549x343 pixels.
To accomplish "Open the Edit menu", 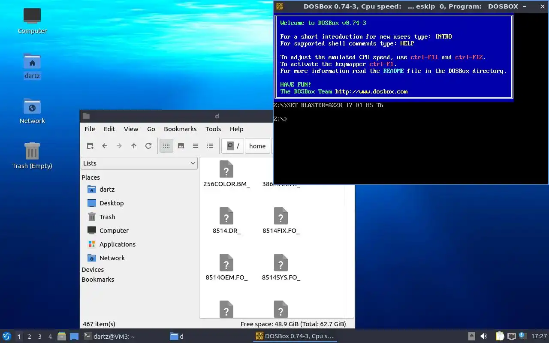I will 109,129.
